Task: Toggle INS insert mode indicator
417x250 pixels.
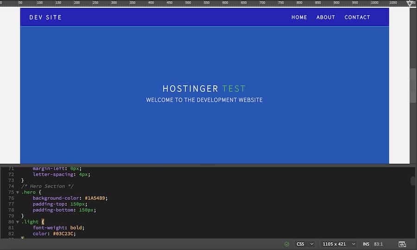Action: click(x=366, y=244)
